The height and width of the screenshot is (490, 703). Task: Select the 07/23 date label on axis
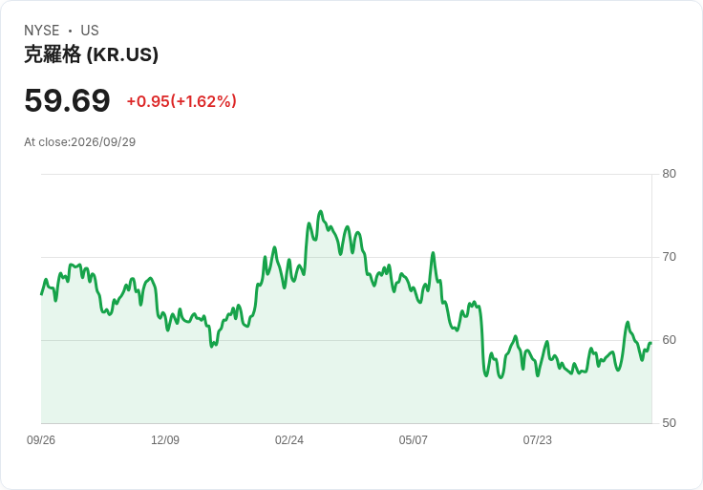point(537,440)
